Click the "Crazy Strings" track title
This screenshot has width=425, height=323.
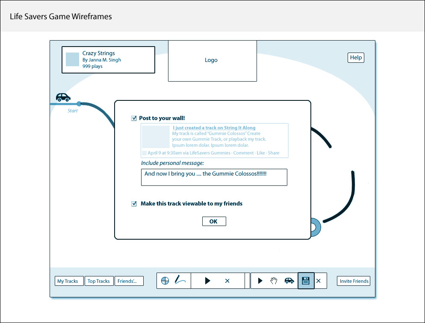pos(99,53)
